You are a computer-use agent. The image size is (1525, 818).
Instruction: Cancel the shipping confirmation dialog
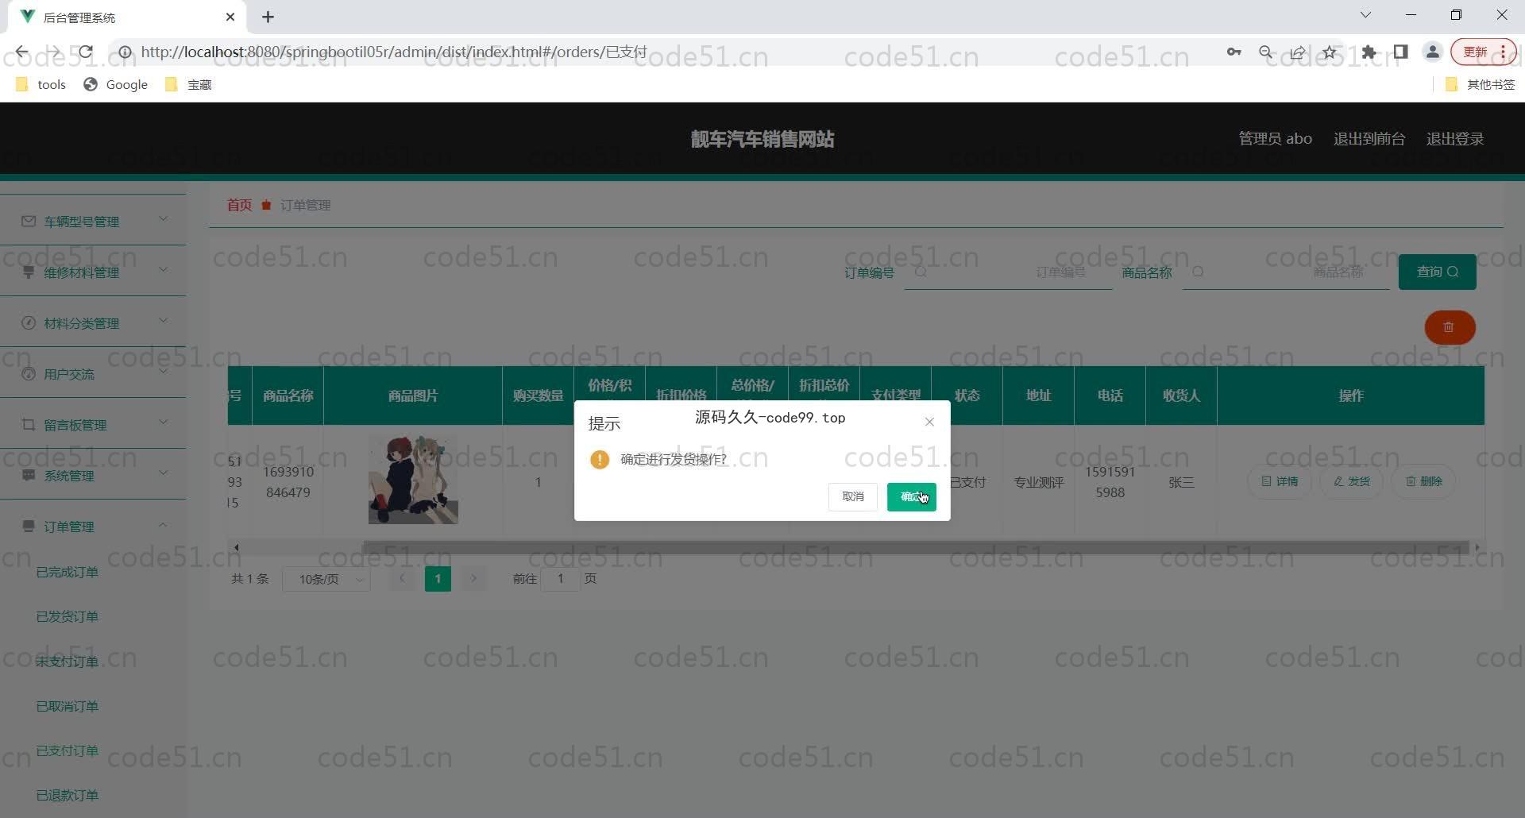coord(852,496)
